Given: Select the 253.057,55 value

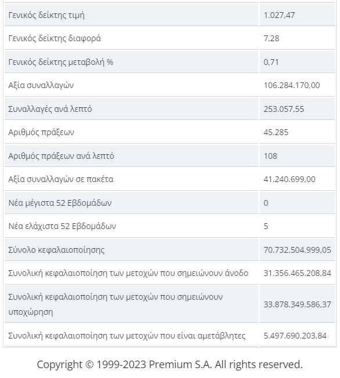Looking at the screenshot, I should (284, 109).
